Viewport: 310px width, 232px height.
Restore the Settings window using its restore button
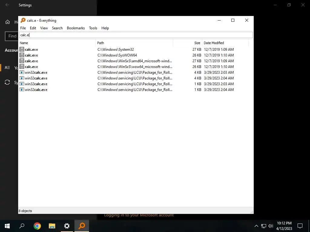289,5
